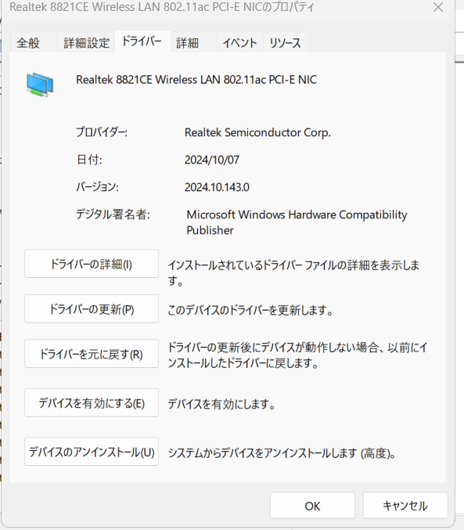Click the 日付 label
This screenshot has height=530, width=464.
pyautogui.click(x=89, y=159)
